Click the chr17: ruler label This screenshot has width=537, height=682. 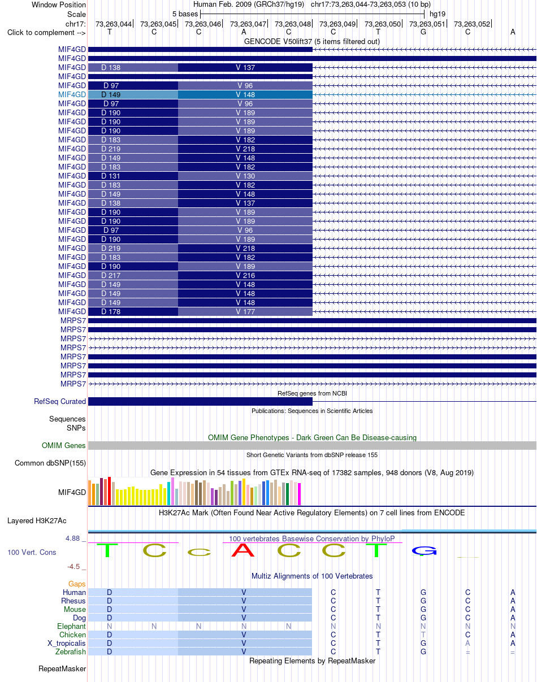pyautogui.click(x=76, y=24)
